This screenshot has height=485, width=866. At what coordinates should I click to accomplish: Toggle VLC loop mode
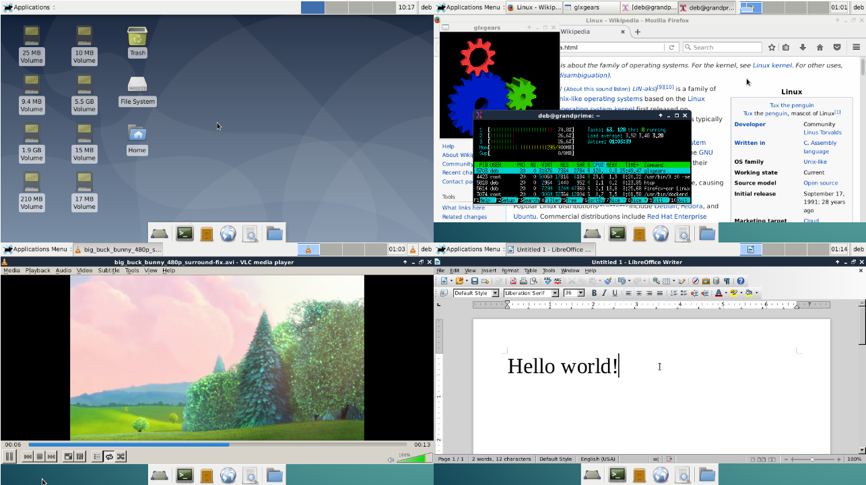coord(108,456)
